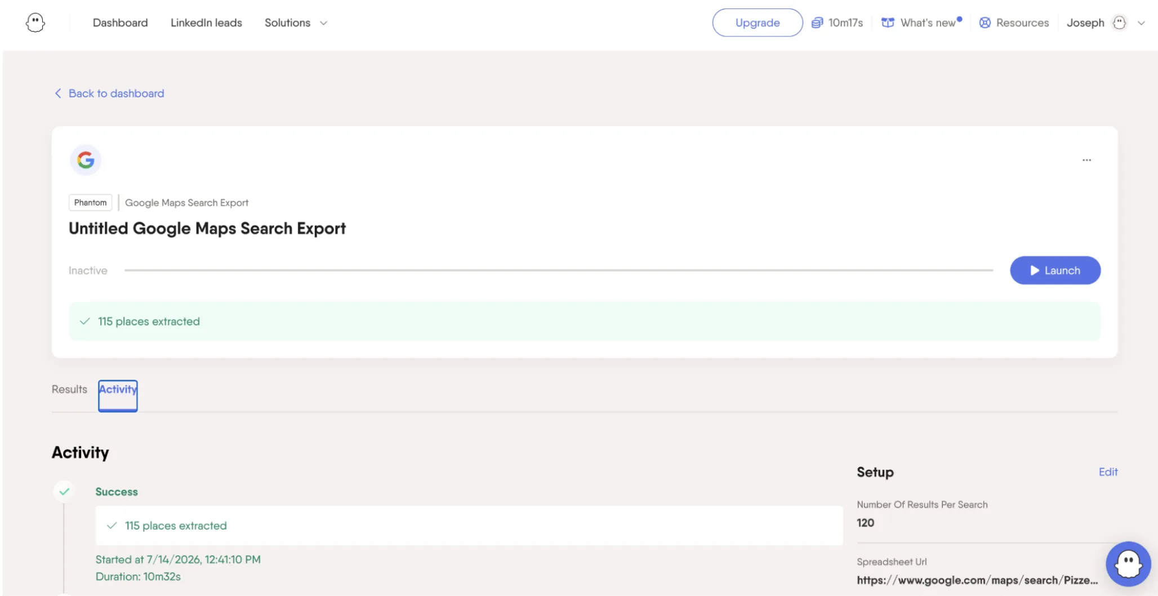Click the Upgrade button
The image size is (1158, 596).
coord(757,23)
